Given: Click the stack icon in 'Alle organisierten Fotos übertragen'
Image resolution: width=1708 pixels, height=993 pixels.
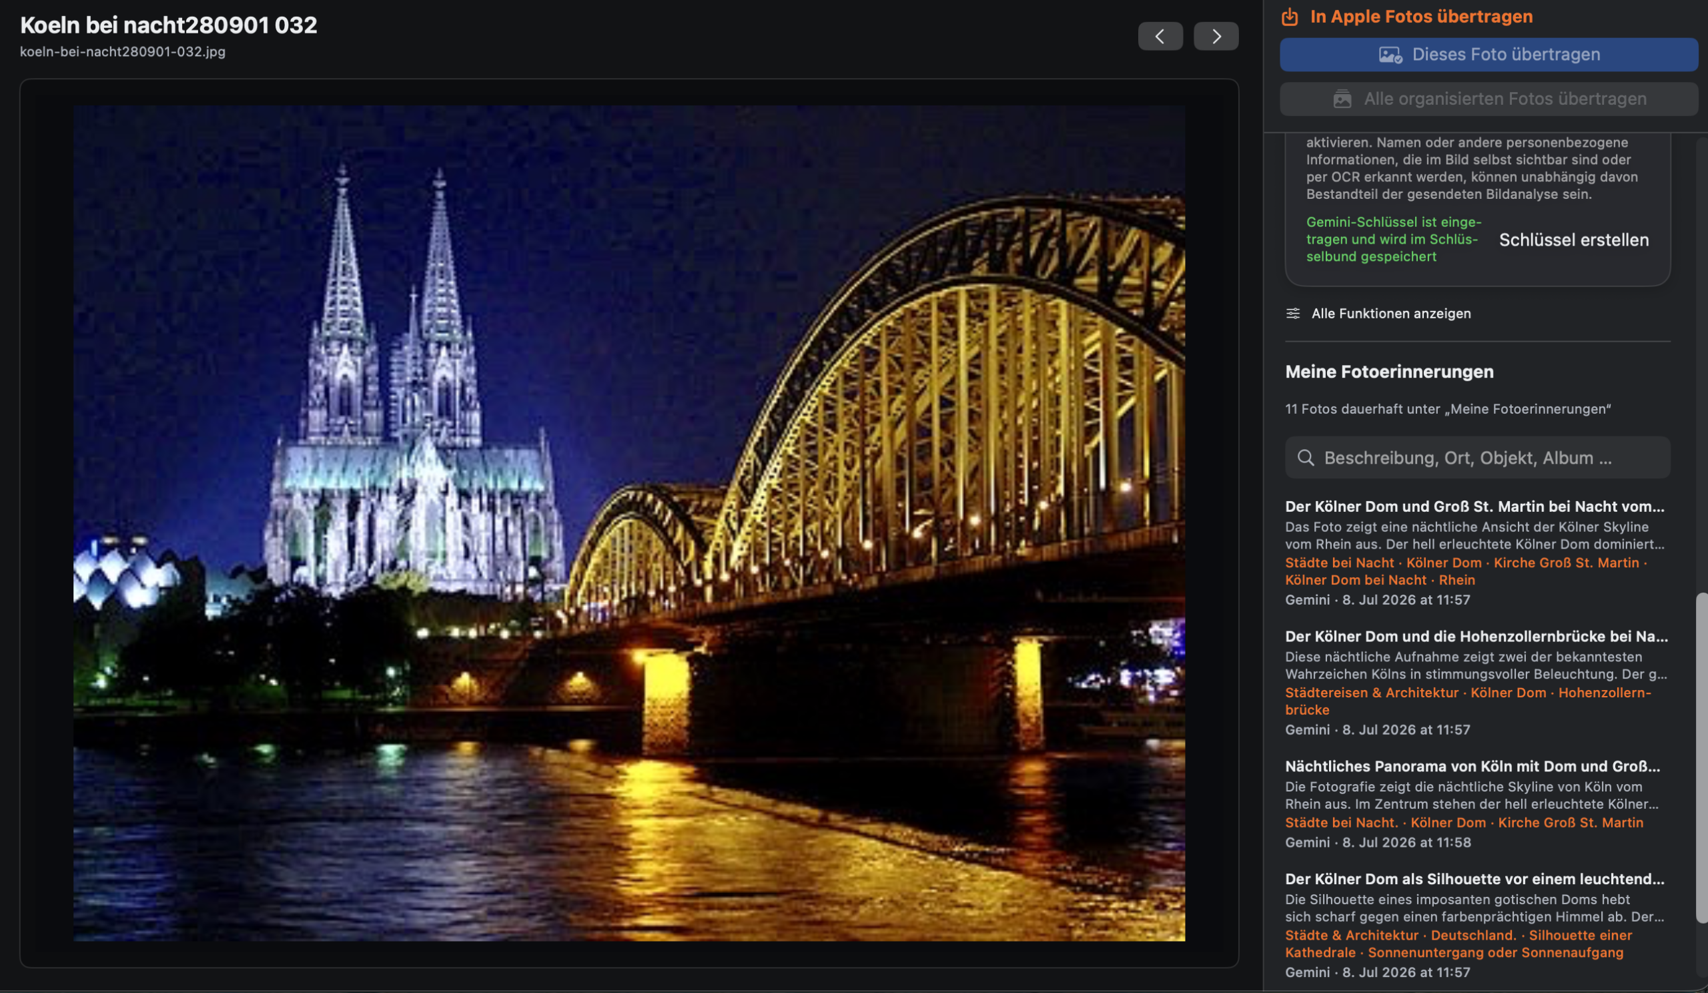Looking at the screenshot, I should coord(1342,99).
